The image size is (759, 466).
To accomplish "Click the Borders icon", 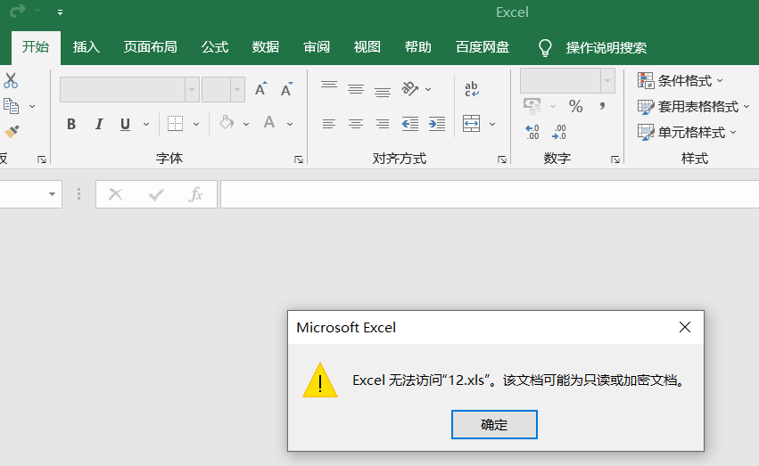I will [175, 124].
